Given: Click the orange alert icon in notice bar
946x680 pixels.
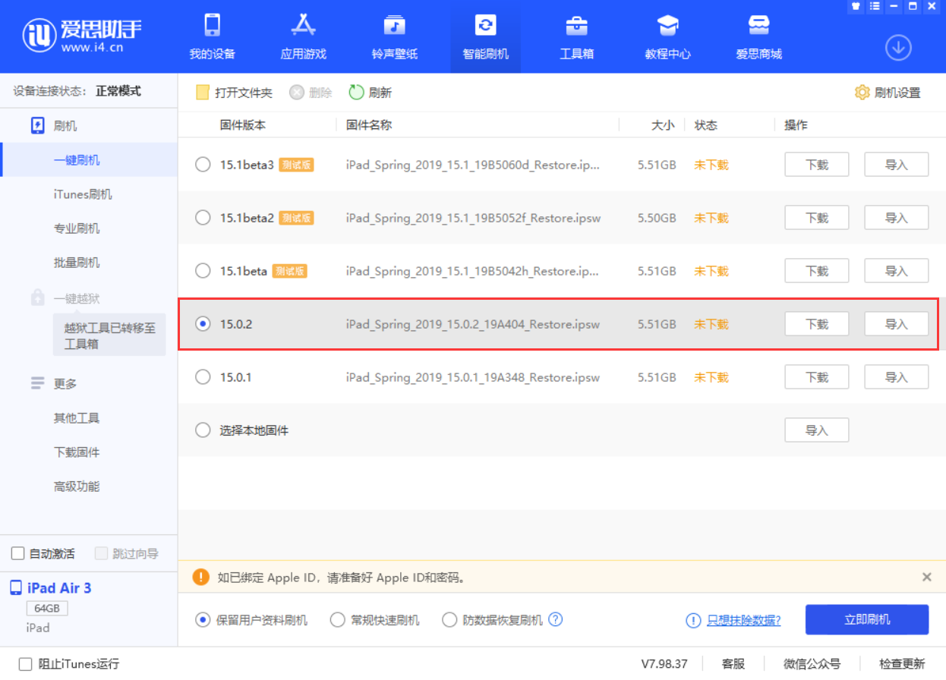Looking at the screenshot, I should [200, 577].
